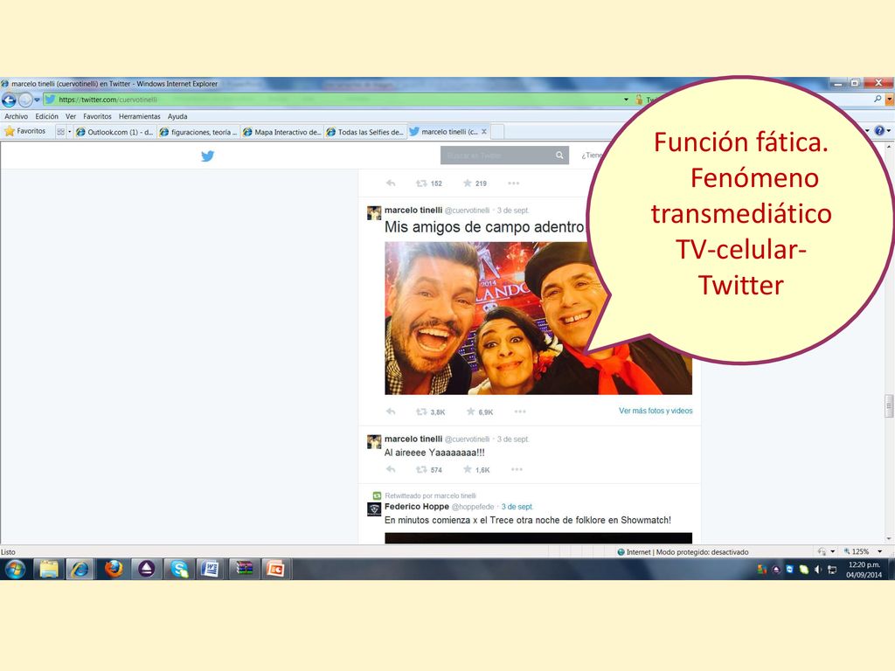Click the IE Forward navigation button
Image resolution: width=895 pixels, height=671 pixels.
[x=25, y=100]
